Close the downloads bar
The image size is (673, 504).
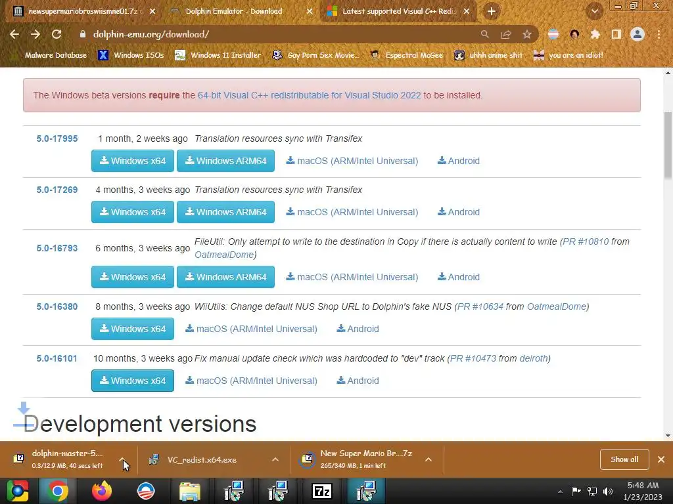pos(661,459)
